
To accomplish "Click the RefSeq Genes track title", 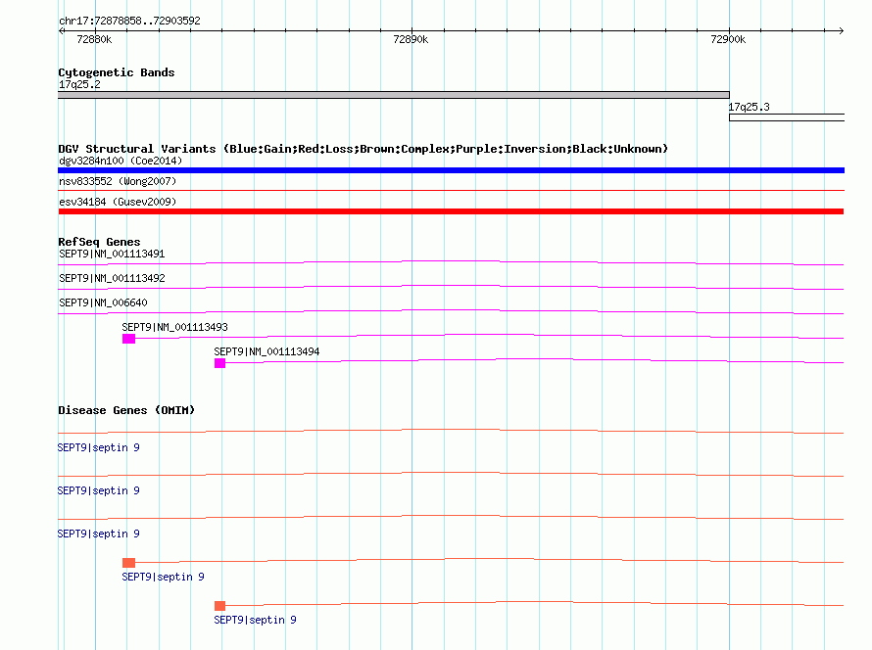I will tap(99, 242).
